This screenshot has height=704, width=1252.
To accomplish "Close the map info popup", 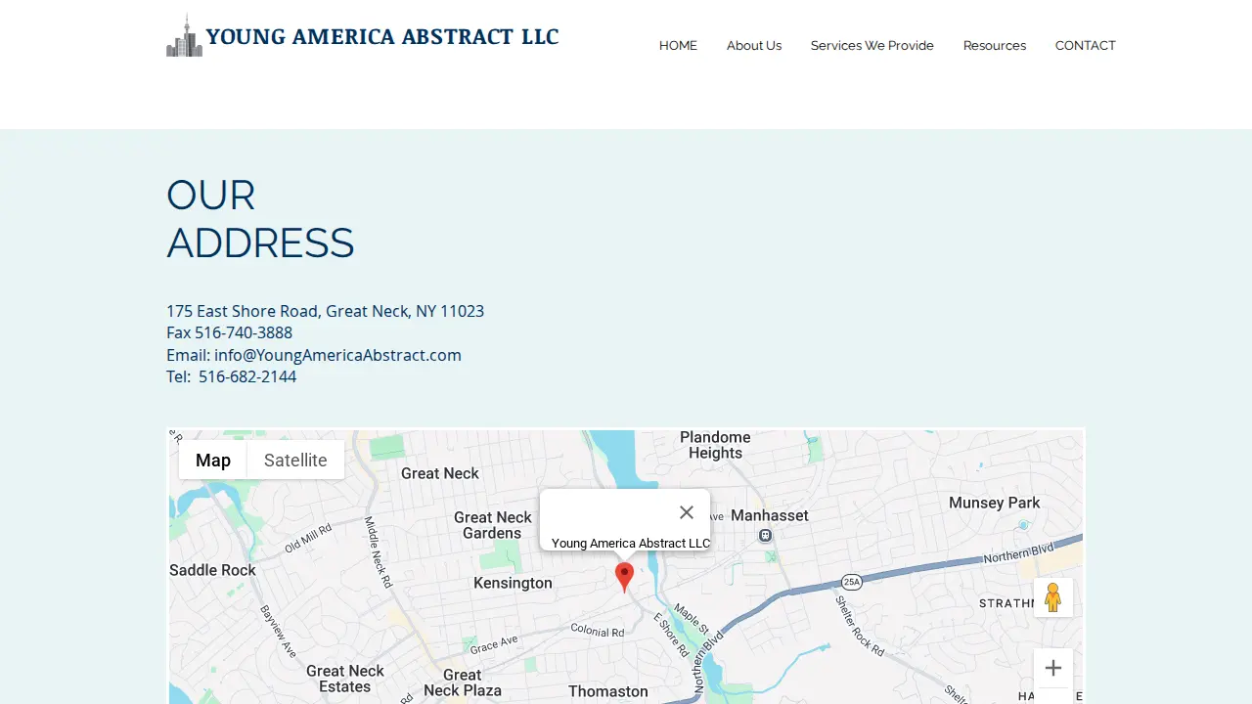I will coord(687,512).
